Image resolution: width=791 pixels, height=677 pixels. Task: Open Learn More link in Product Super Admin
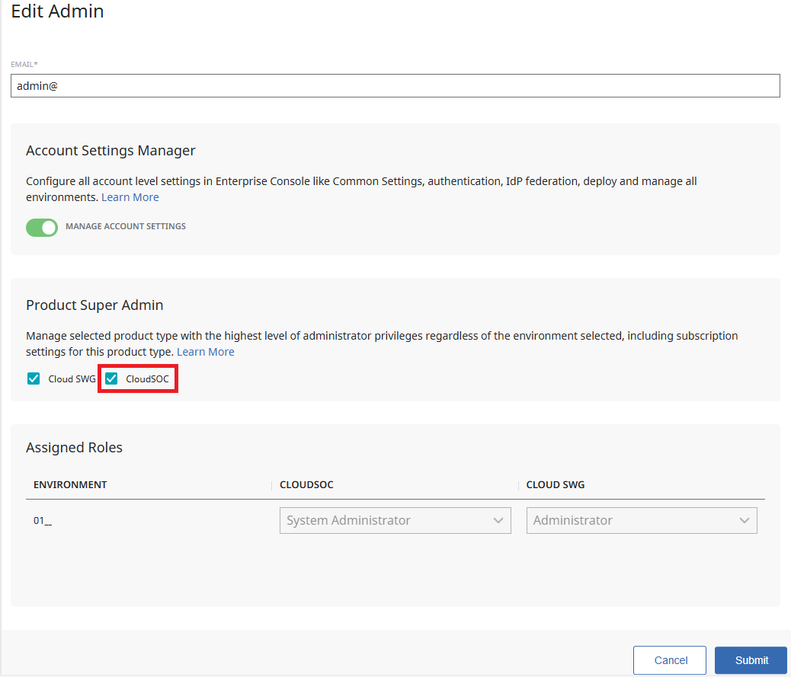206,352
